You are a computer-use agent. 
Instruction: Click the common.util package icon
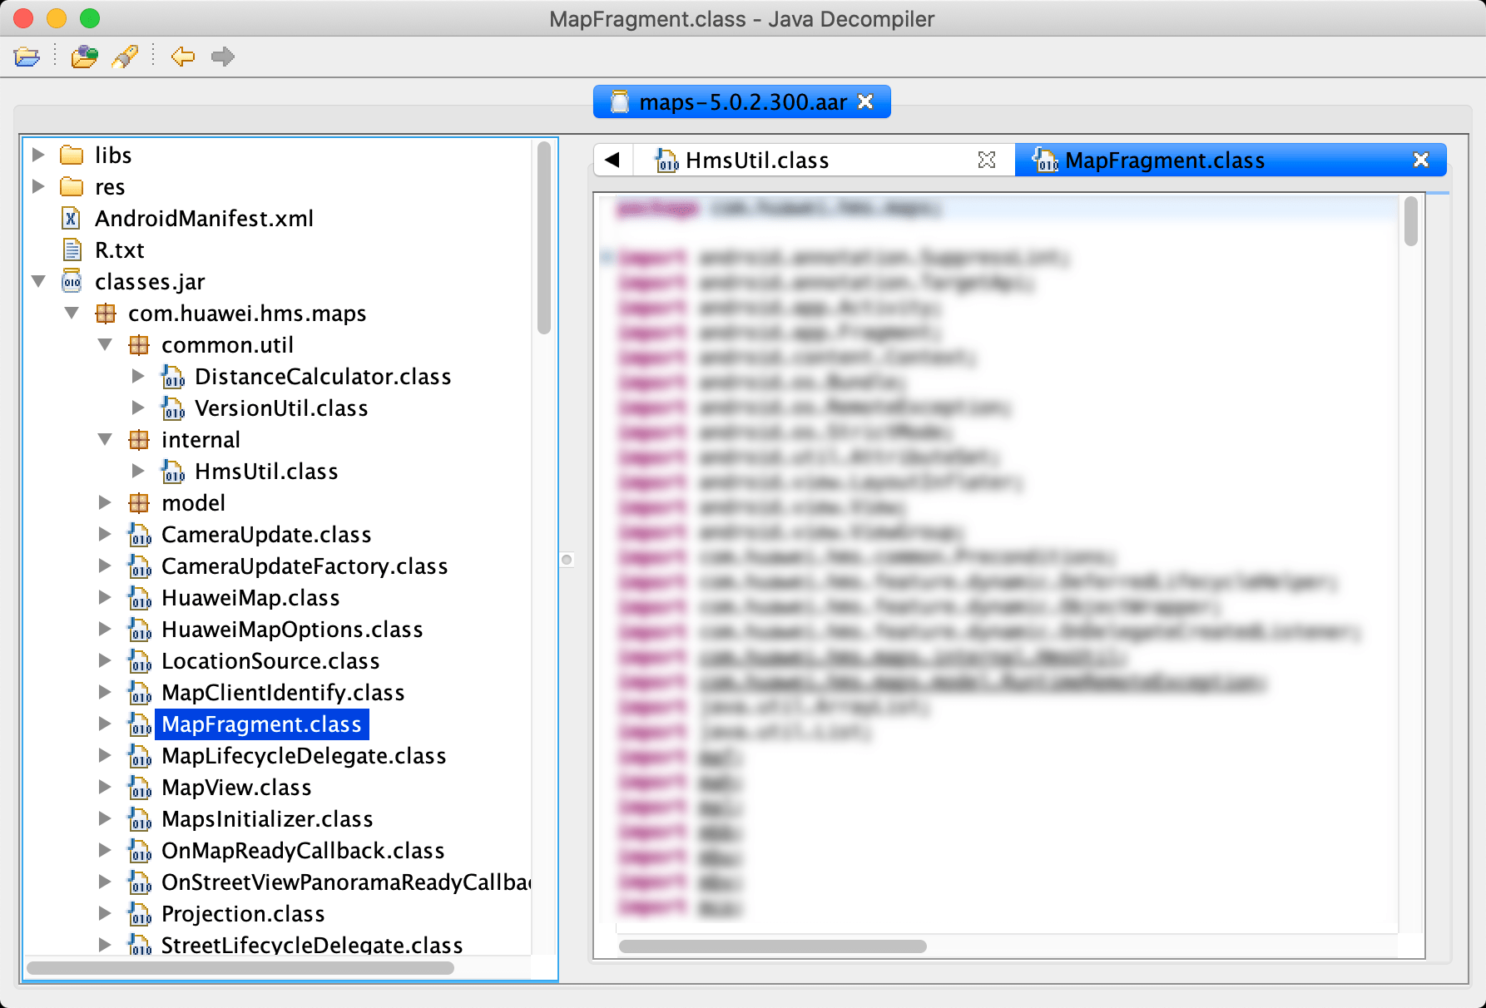[139, 345]
